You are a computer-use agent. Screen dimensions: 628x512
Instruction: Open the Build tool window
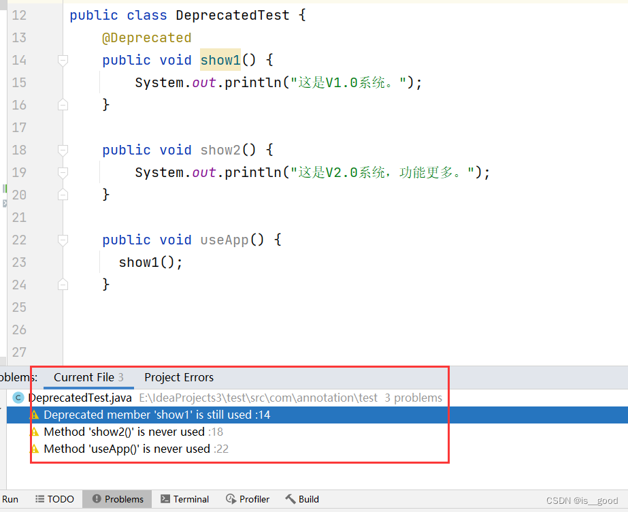click(302, 499)
